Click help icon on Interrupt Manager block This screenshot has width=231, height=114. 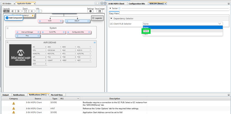click(x=17, y=32)
